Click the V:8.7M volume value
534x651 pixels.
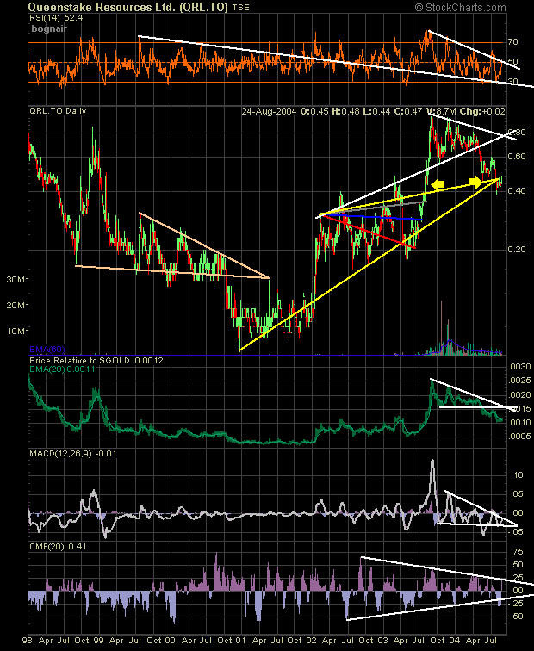[x=441, y=111]
